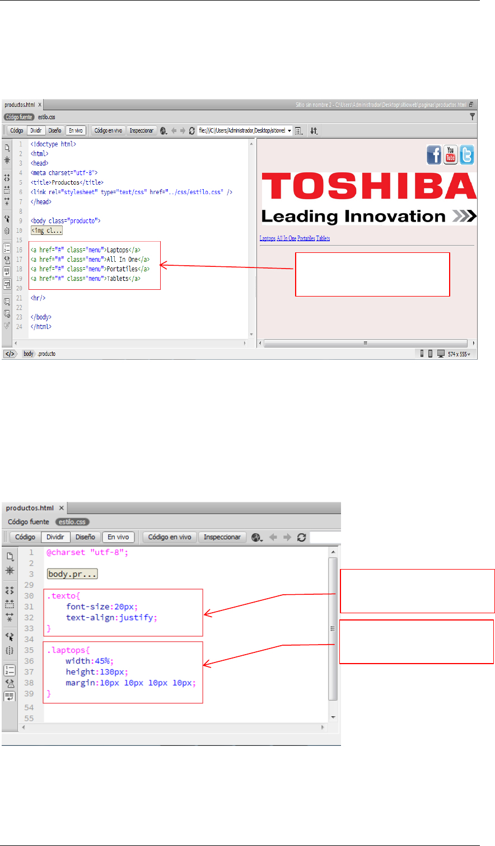Image resolution: width=495 pixels, height=846 pixels.
Task: Click the Refresh icon in upper window toolbar
Action: 192,130
